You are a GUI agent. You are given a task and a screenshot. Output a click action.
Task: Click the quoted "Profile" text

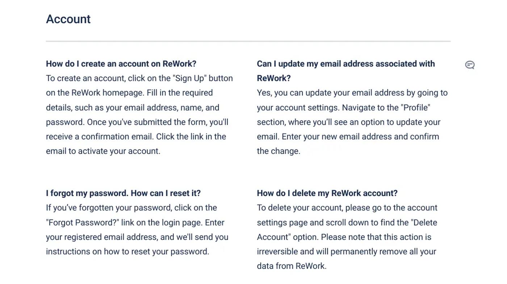tap(412, 107)
